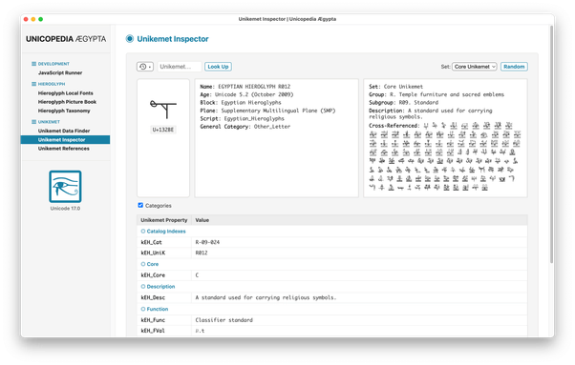Click the Age: Unicode 5.2 line

click(x=246, y=94)
